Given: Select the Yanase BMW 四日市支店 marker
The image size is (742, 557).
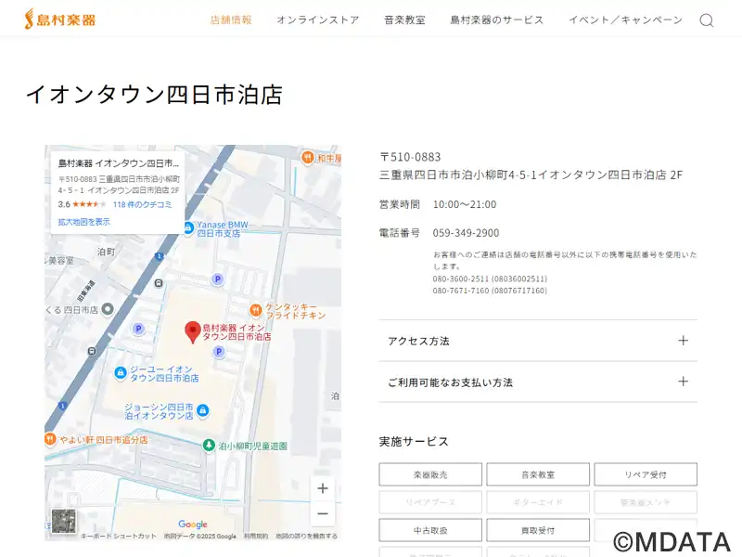Looking at the screenshot, I should (x=188, y=228).
